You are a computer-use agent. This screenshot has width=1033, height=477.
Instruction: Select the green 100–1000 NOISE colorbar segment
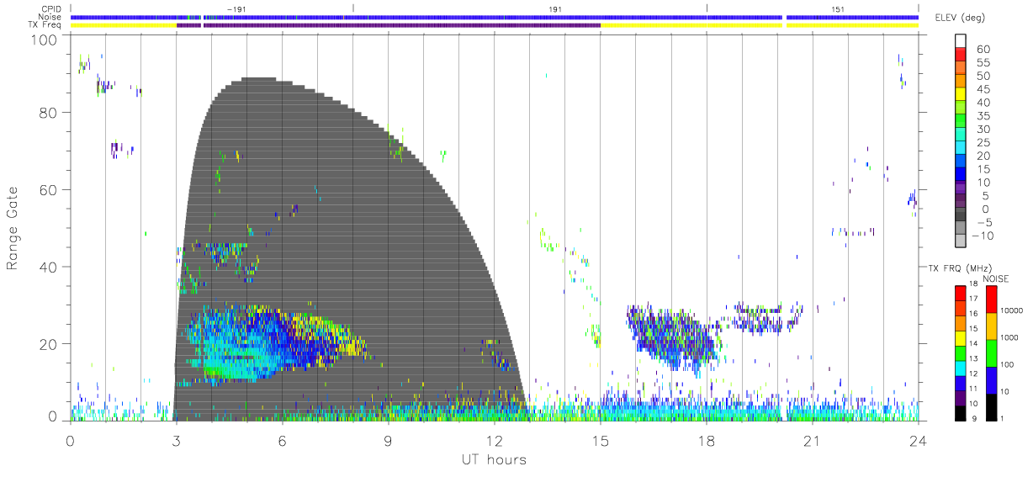[x=991, y=352]
